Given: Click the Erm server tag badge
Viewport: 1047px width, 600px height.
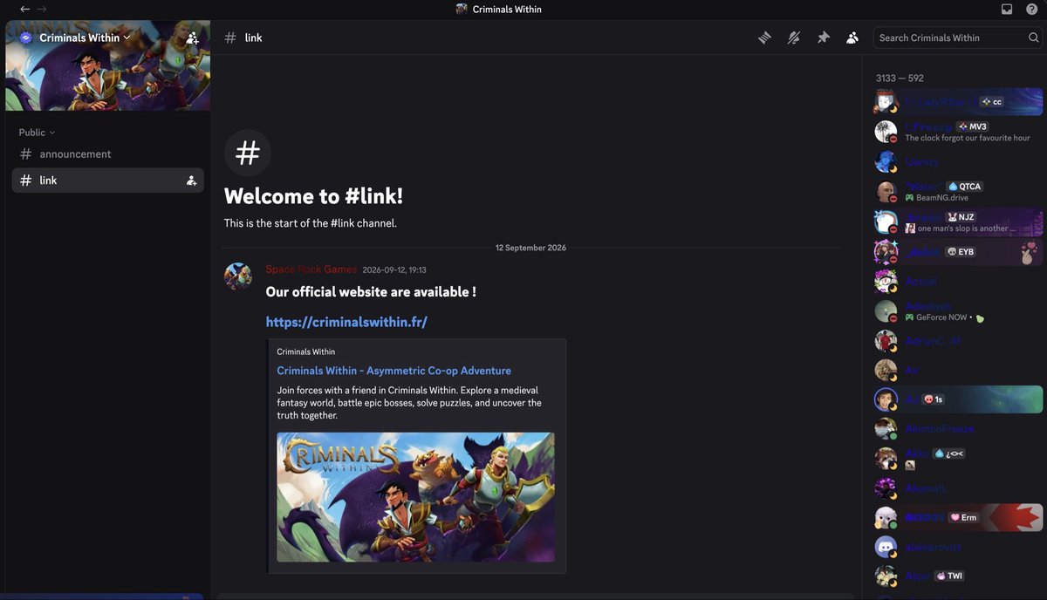Looking at the screenshot, I should tap(964, 517).
